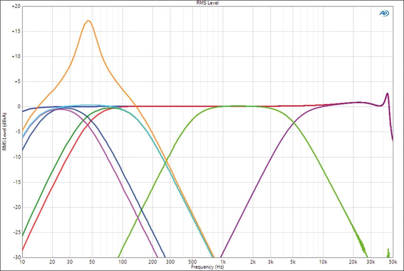Viewport: 404px width, 271px height.
Task: Click the '+20' Y-axis tick label
Action: (16, 6)
